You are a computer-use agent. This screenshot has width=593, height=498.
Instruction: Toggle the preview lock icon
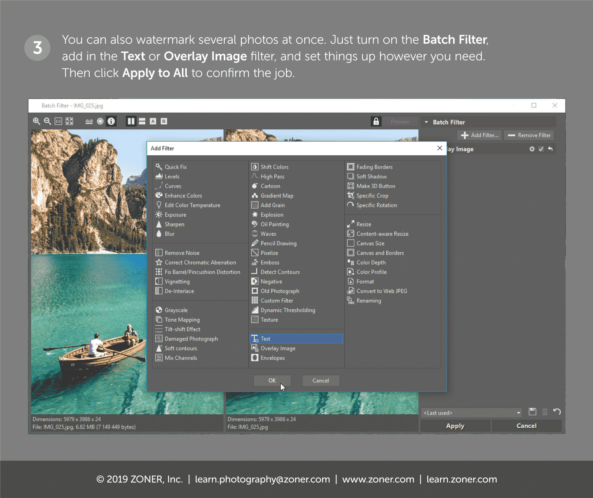[x=376, y=121]
